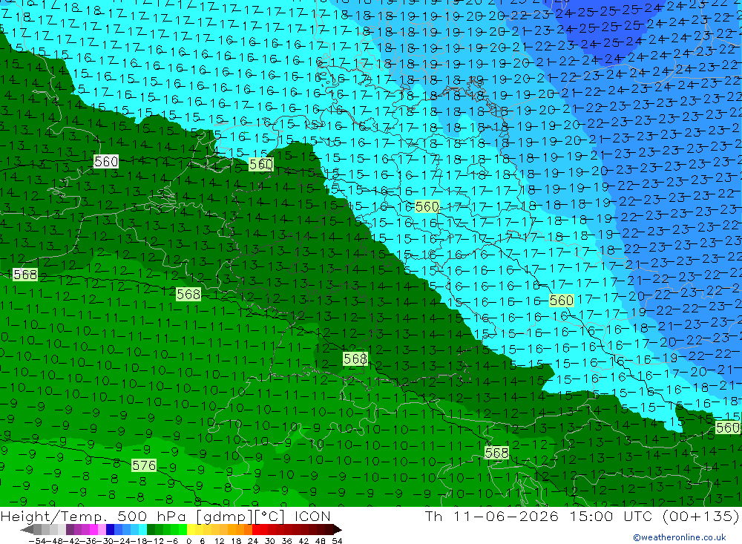742x544 pixels.
Task: Click the '[gdmp][°C]' units text in the title
Action: coord(241,517)
